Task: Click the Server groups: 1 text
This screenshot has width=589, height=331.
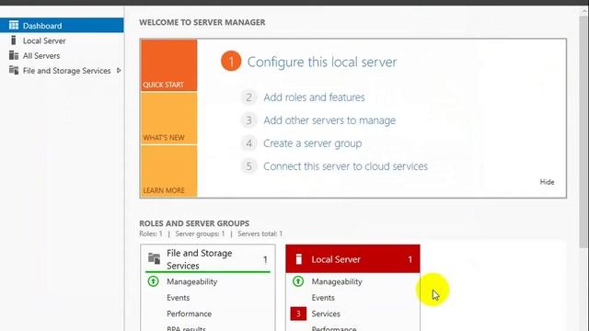Action: 200,234
